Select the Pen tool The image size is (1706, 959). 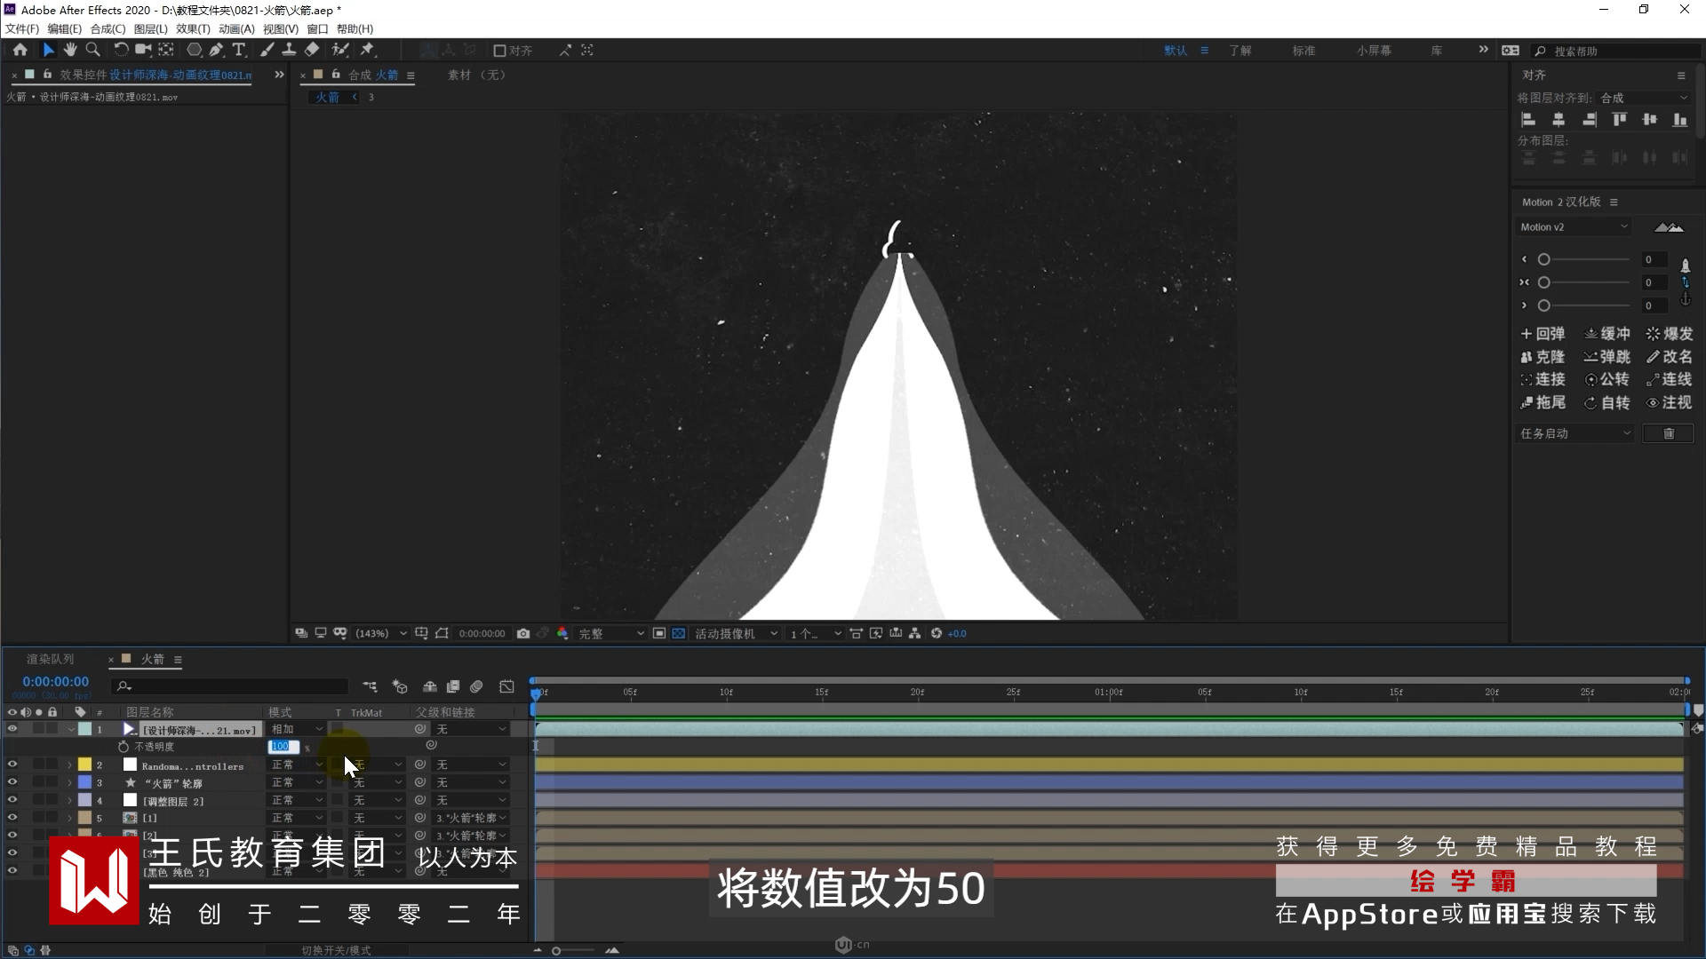(216, 50)
